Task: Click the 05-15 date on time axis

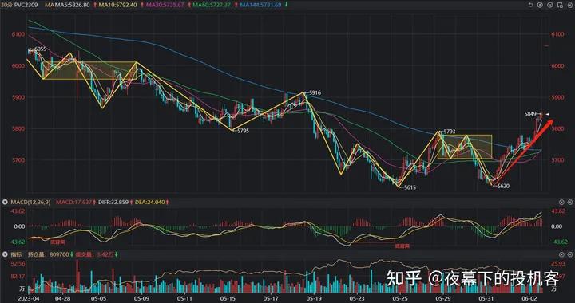Action: 228,299
